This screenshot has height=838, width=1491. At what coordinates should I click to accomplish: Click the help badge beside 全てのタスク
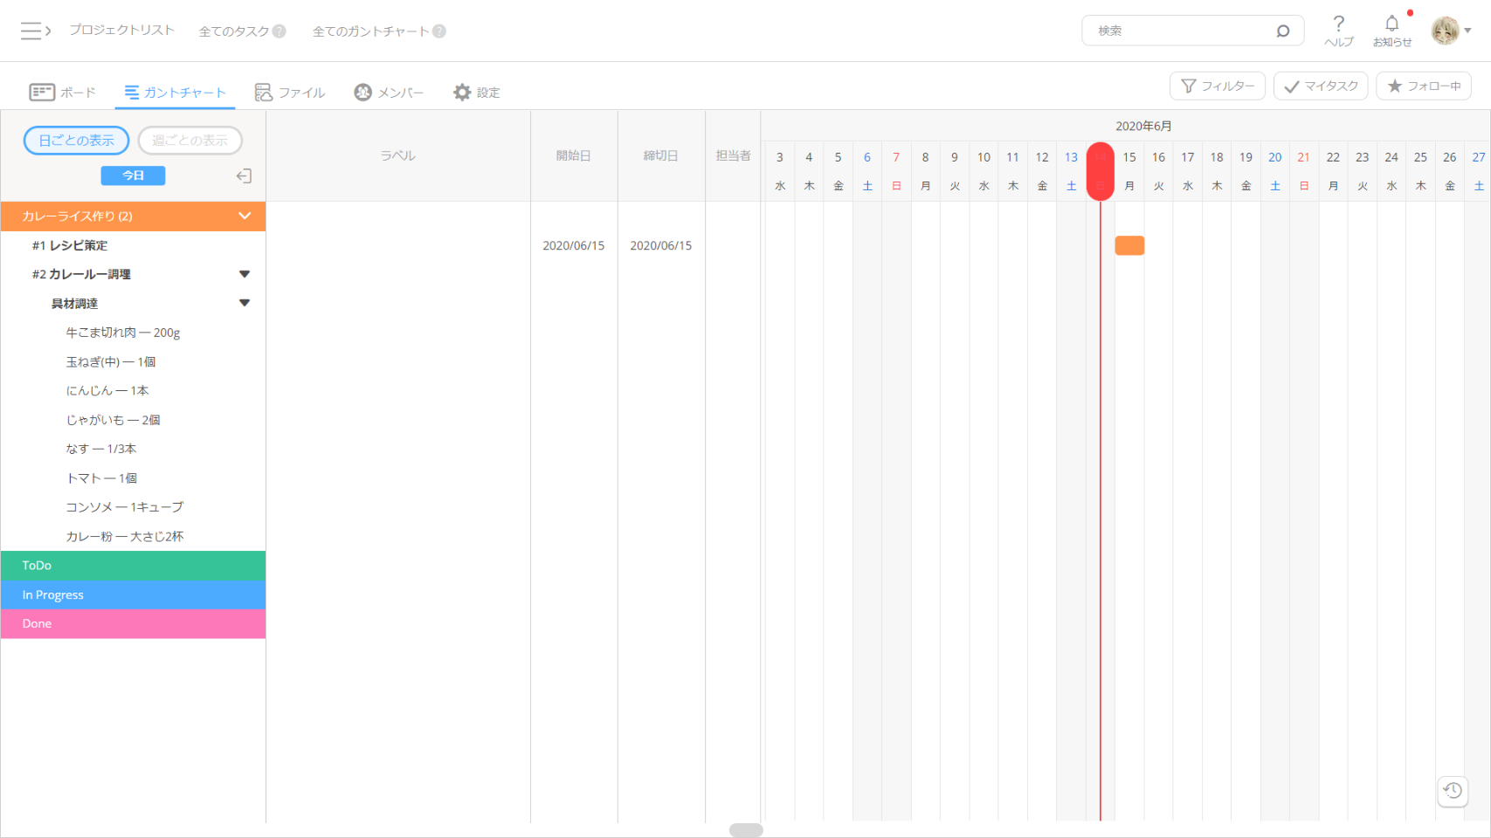(280, 31)
